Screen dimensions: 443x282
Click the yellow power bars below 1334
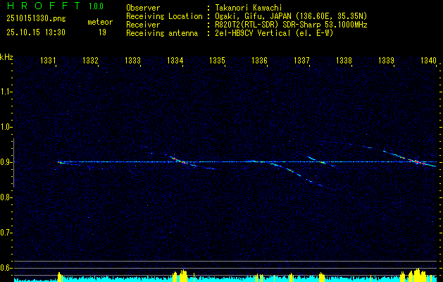point(180,276)
